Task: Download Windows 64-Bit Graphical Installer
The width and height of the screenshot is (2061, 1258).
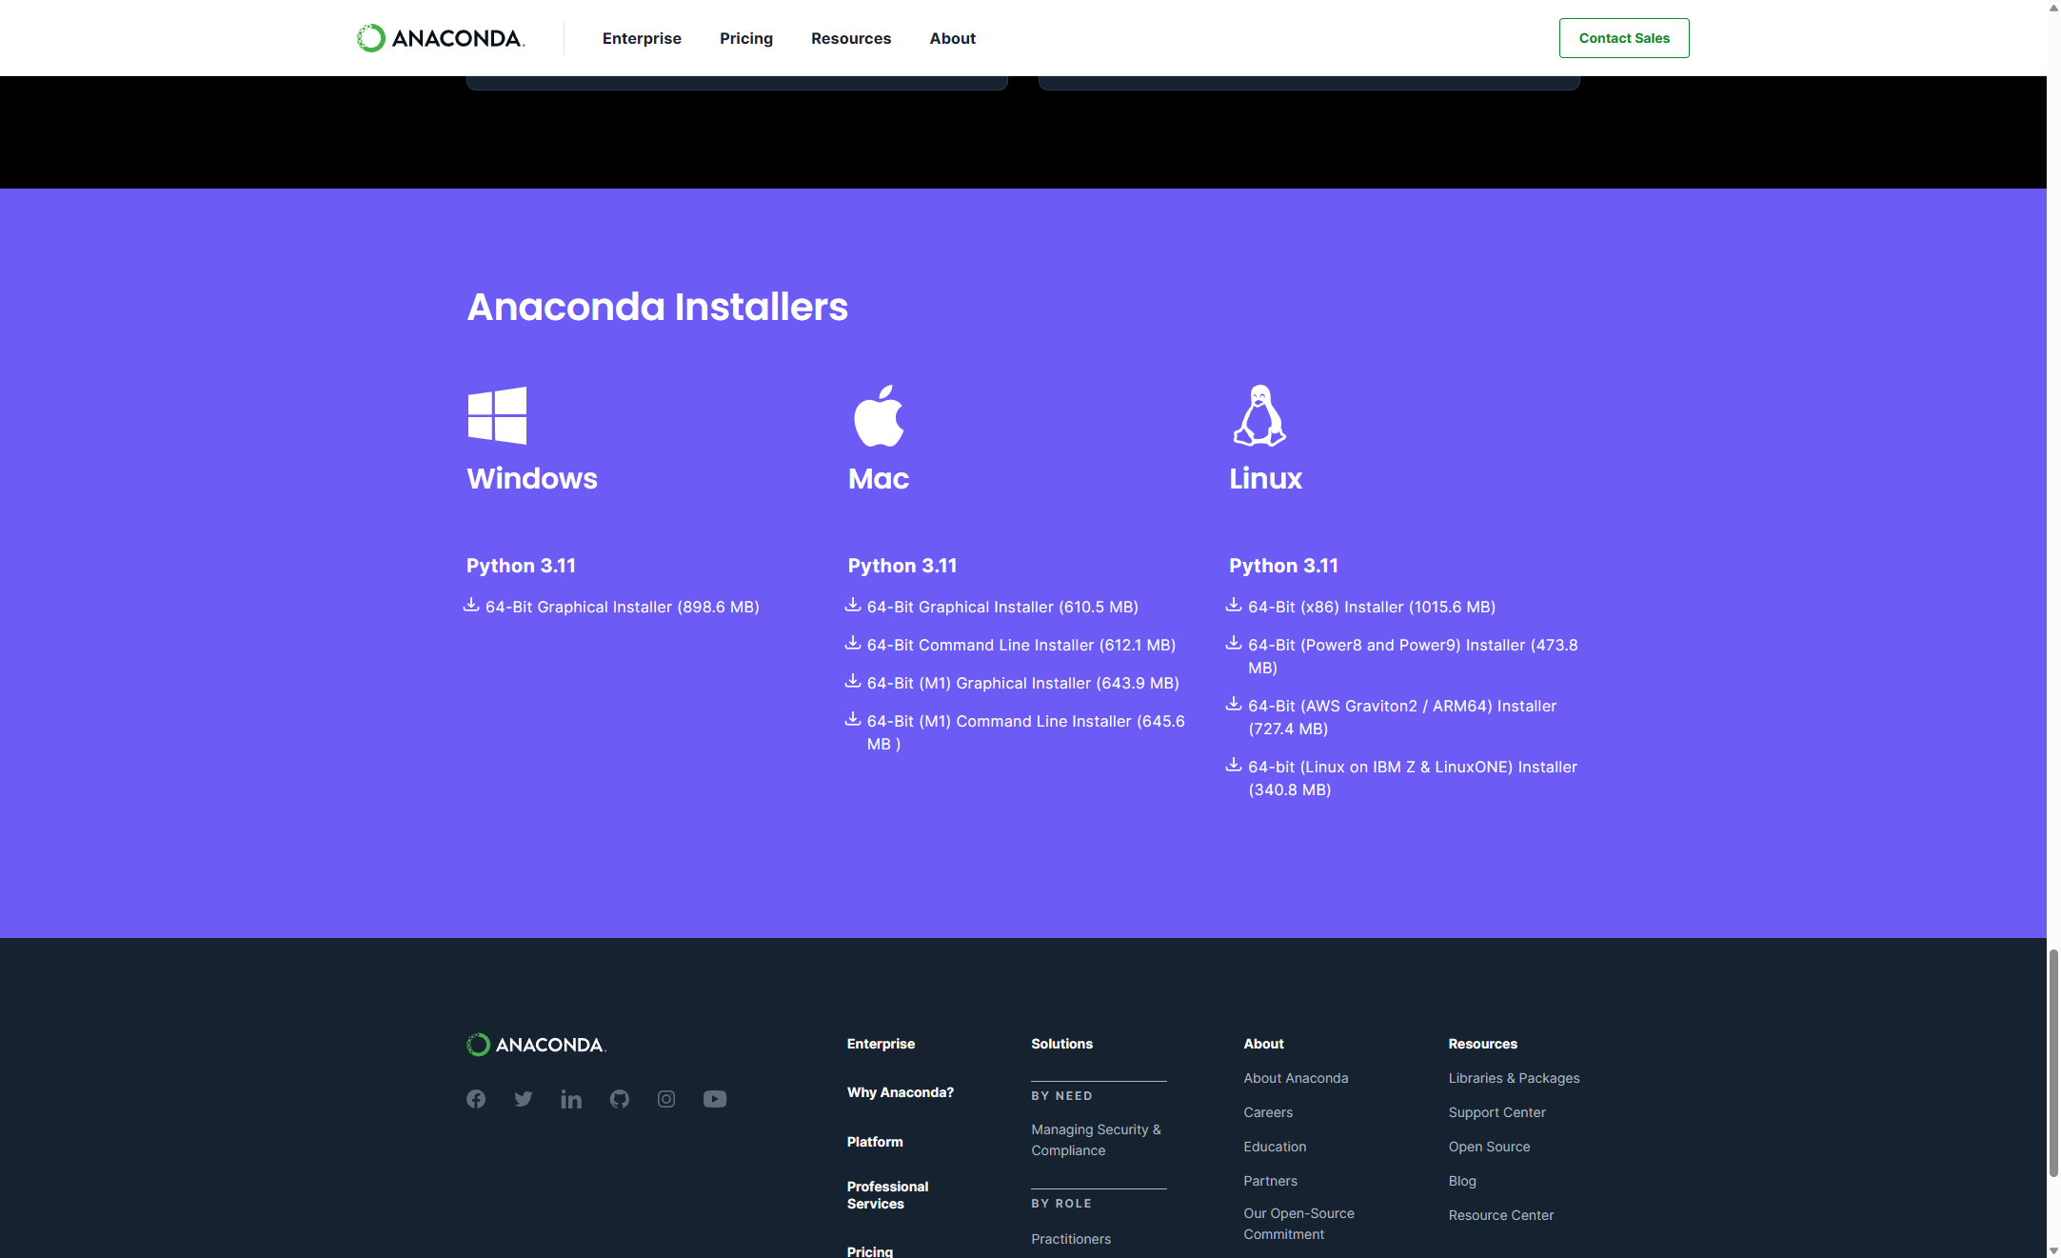Action: pyautogui.click(x=622, y=607)
